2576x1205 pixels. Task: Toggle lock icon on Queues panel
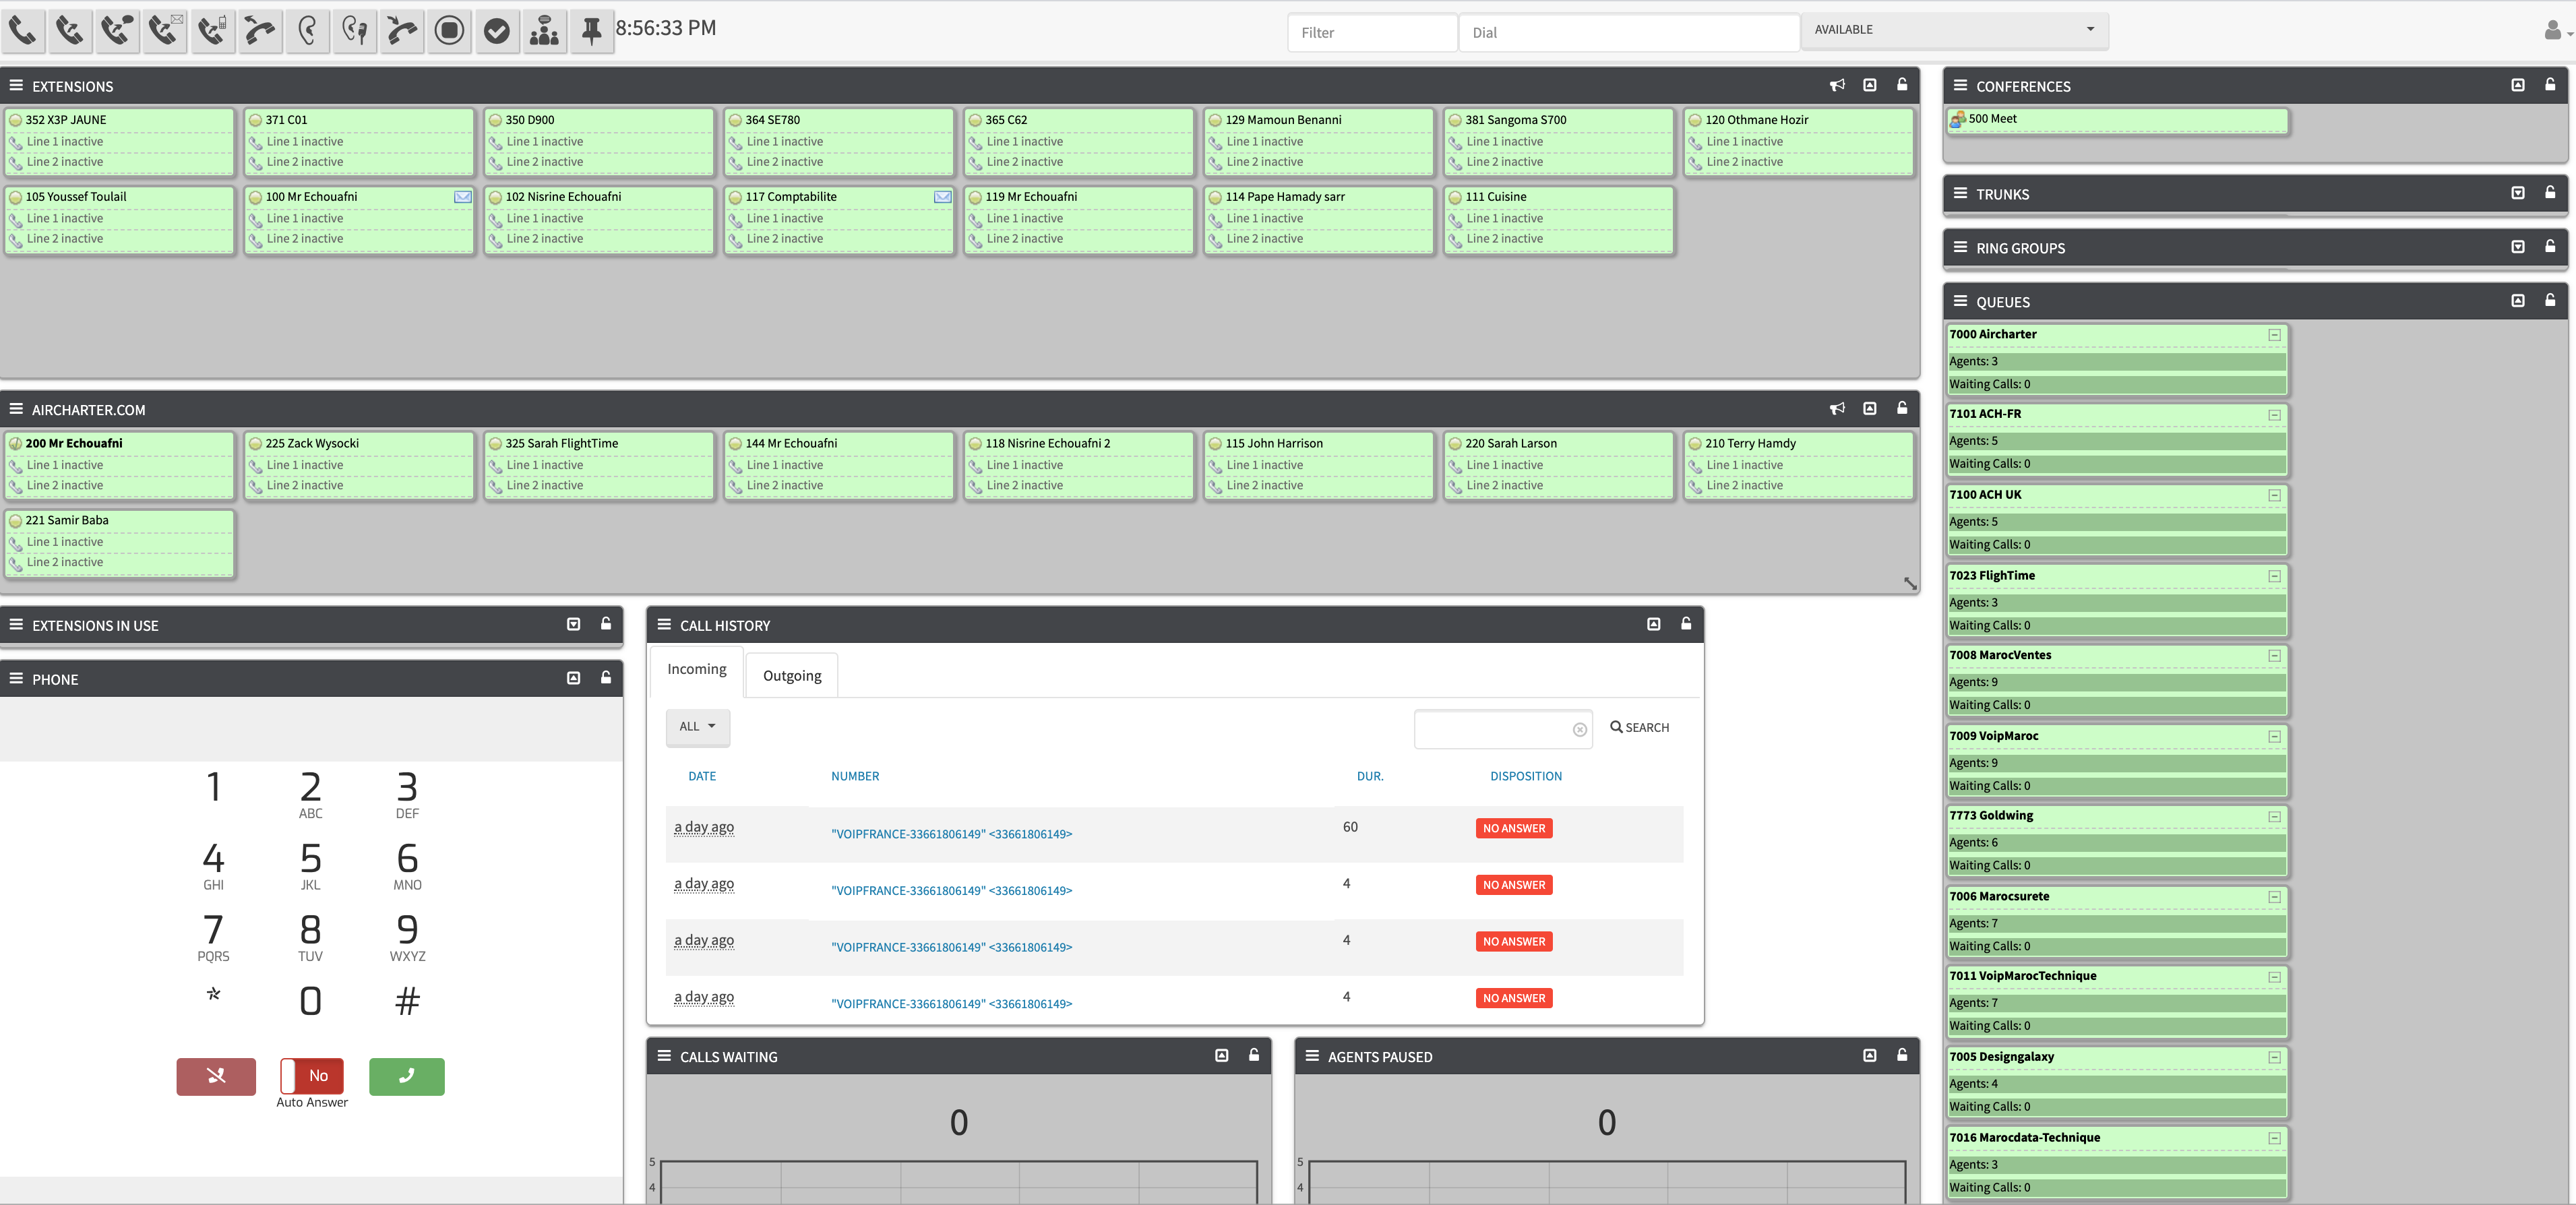click(x=2550, y=301)
